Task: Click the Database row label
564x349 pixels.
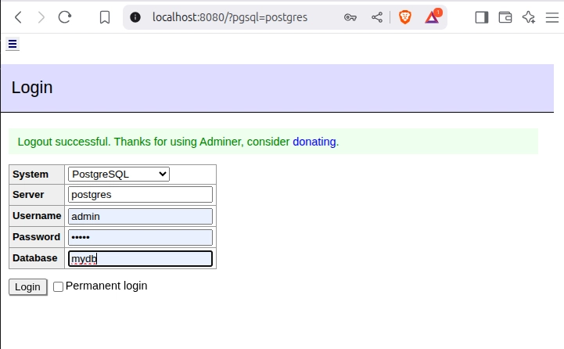Action: click(35, 258)
